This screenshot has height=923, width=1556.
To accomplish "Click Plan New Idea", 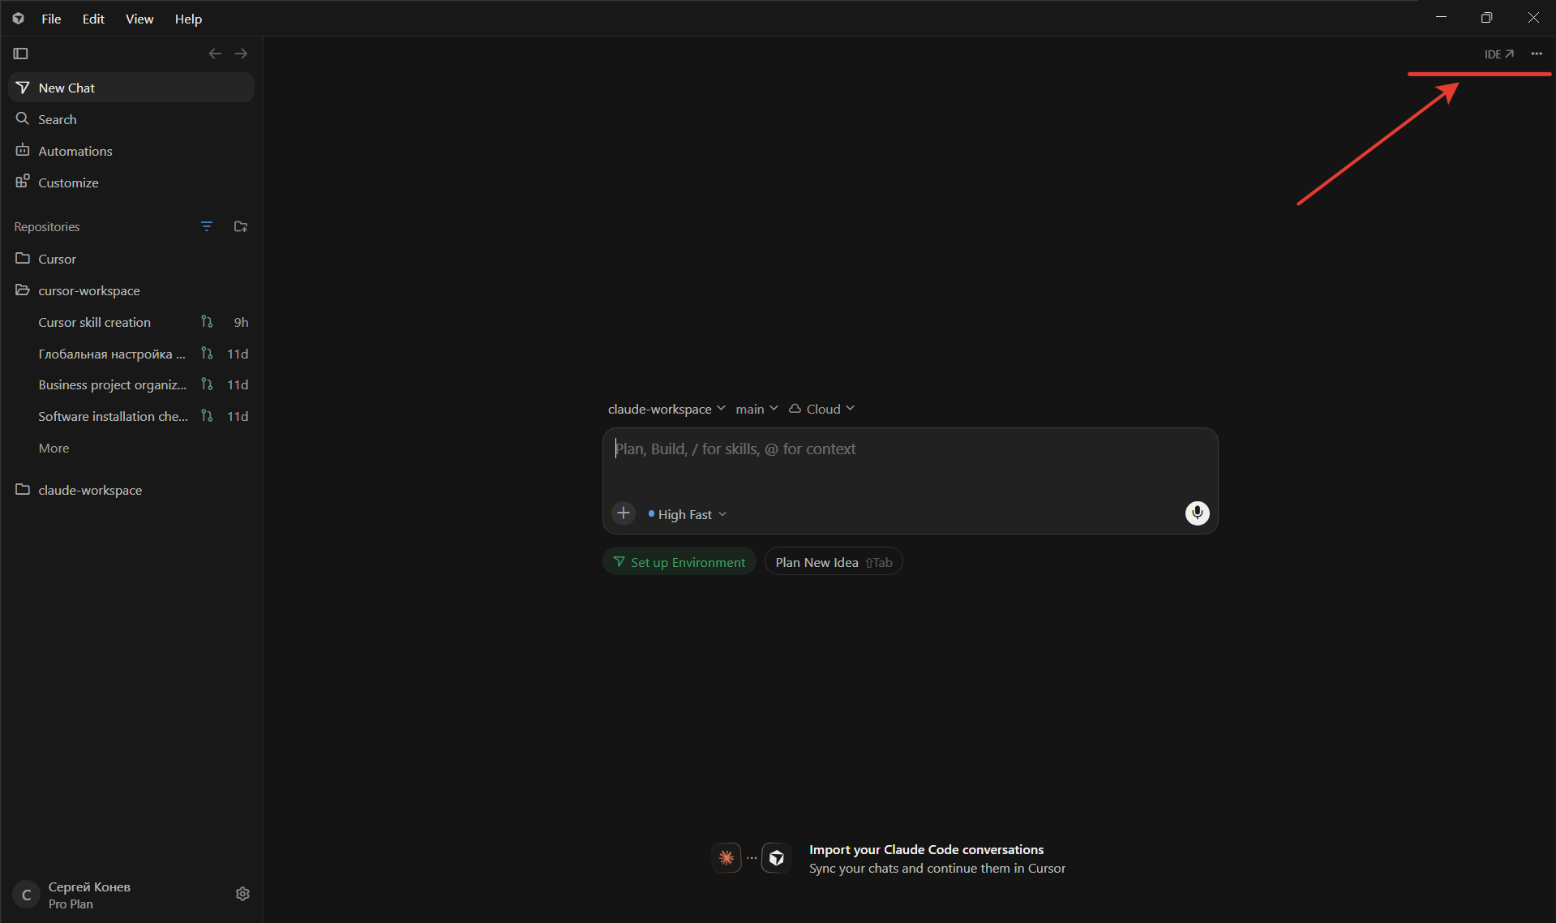I will (x=834, y=562).
